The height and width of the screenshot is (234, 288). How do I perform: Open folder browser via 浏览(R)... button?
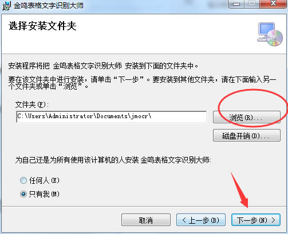pos(247,117)
